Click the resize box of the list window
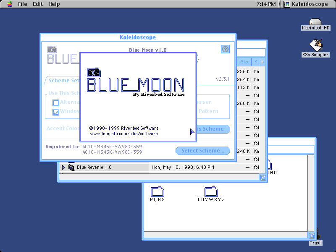This screenshot has height=252, width=336. coord(263,178)
